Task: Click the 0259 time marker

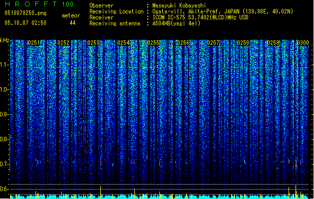Action: pyautogui.click(x=273, y=43)
